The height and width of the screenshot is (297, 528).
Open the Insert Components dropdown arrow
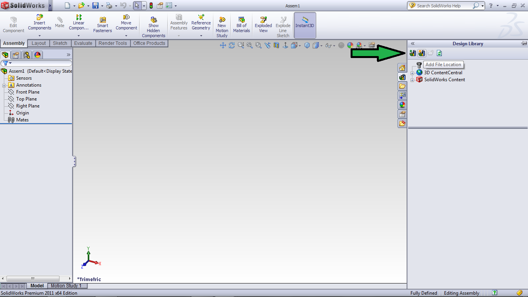pyautogui.click(x=39, y=36)
